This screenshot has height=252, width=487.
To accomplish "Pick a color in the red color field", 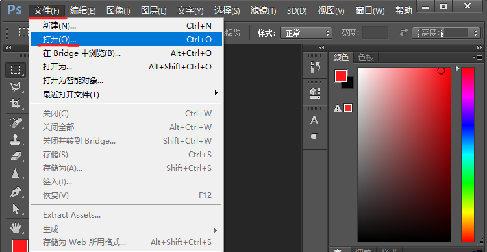I will point(404,154).
